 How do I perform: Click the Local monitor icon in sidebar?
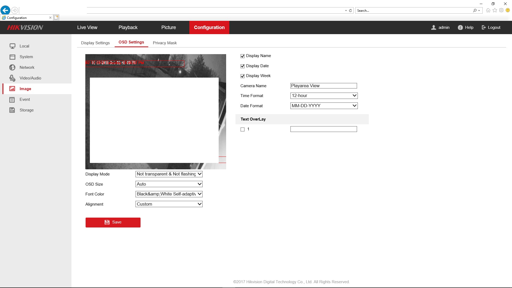[12, 46]
